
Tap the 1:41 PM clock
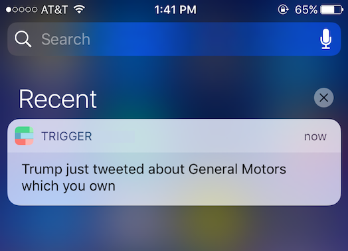tap(175, 10)
